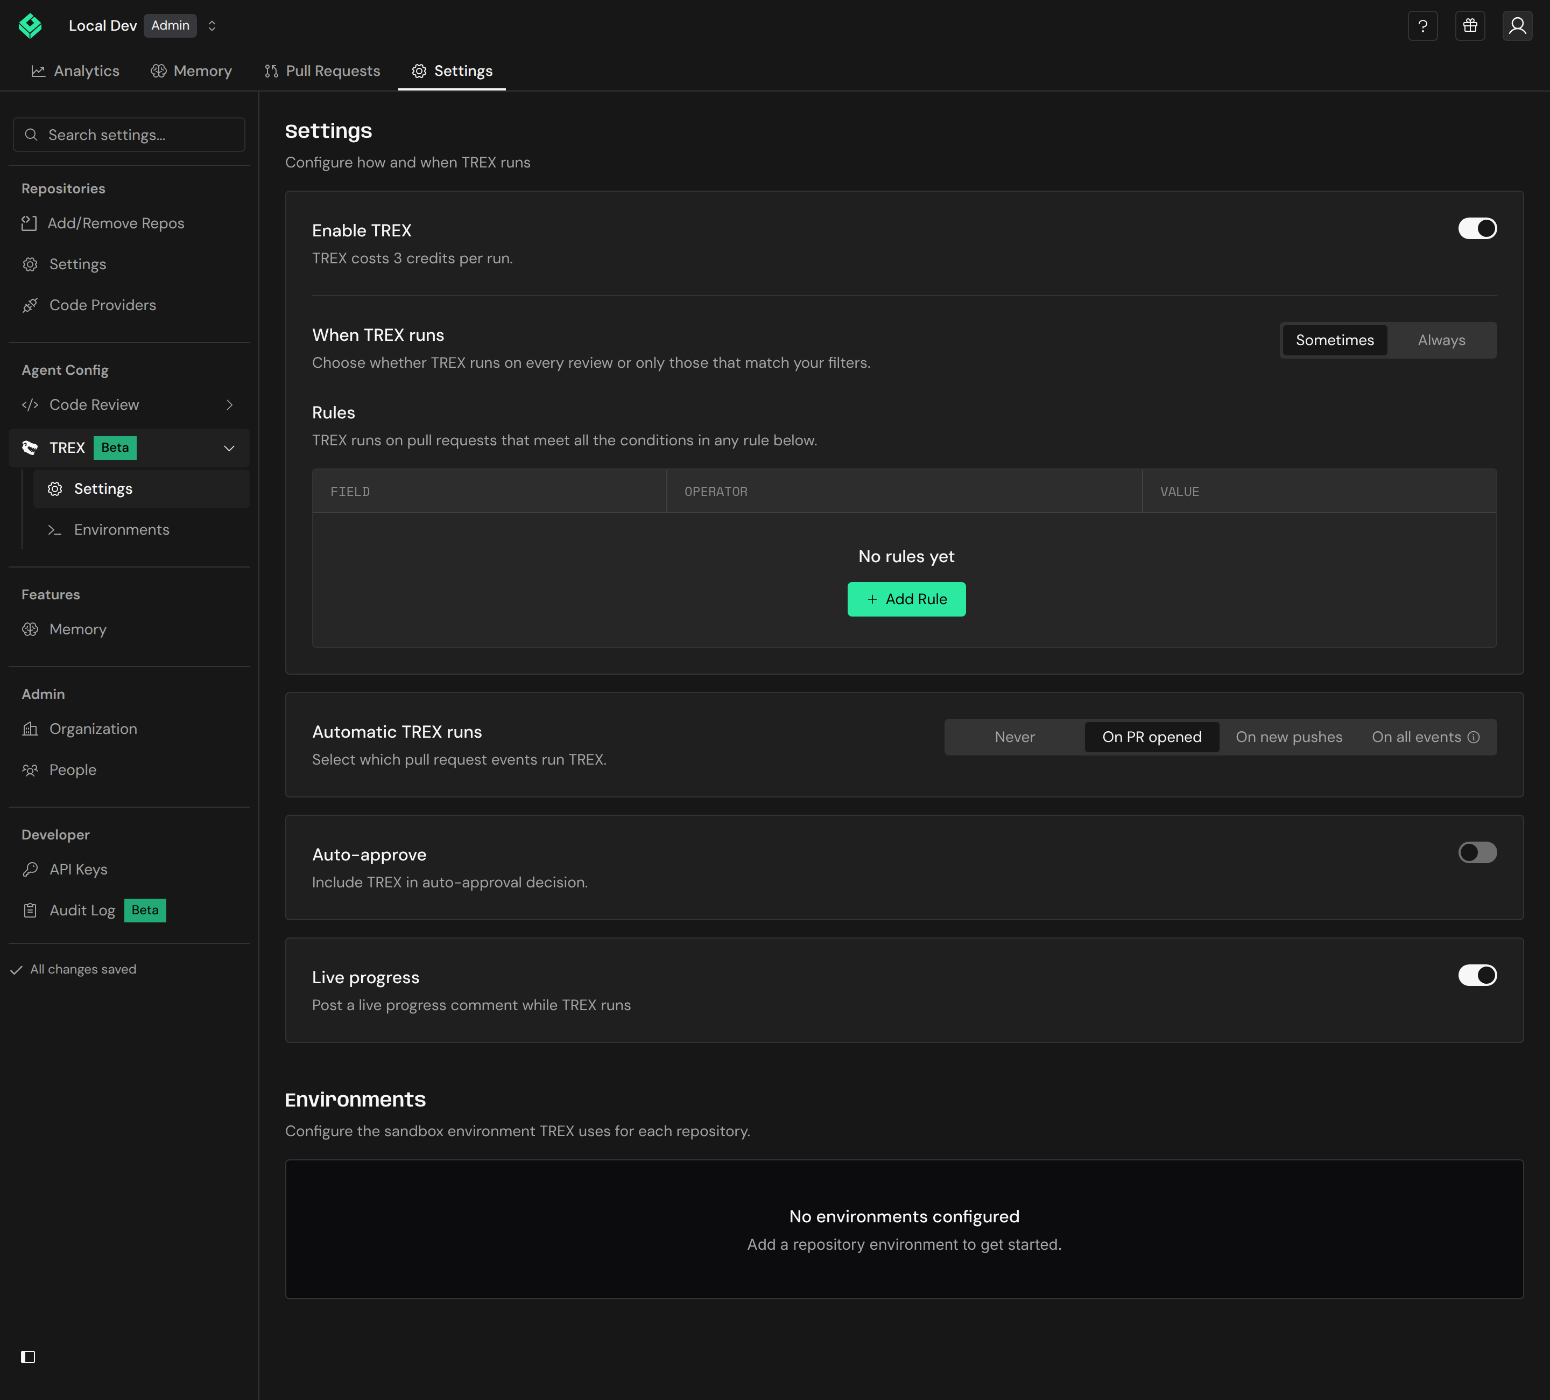Screen dimensions: 1550x1400
Task: Choose On all events option
Action: coord(1425,737)
